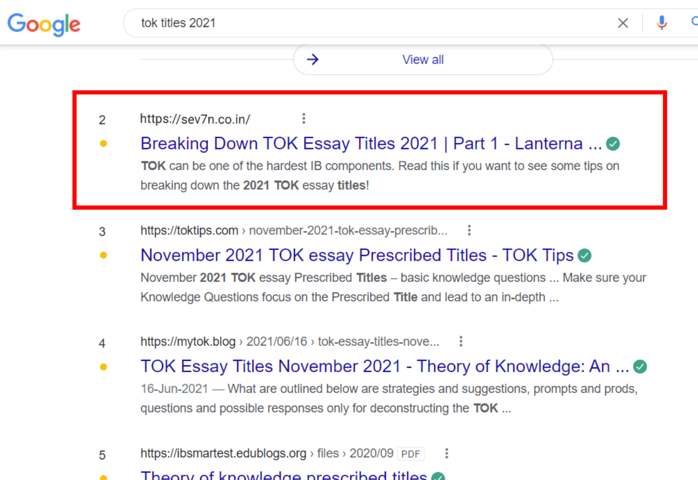Image resolution: width=698 pixels, height=480 pixels.
Task: Click the Google logo
Action: [x=44, y=24]
